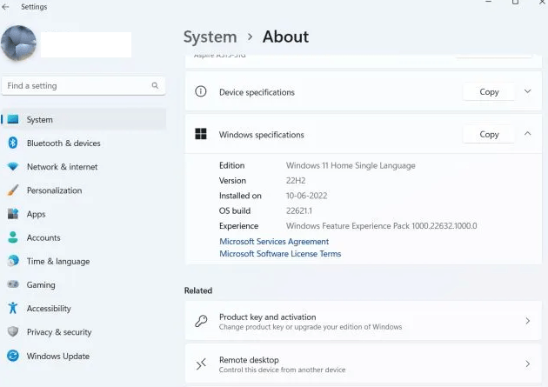This screenshot has height=387, width=548.
Task: Click the Privacy & security shield icon
Action: [13, 331]
